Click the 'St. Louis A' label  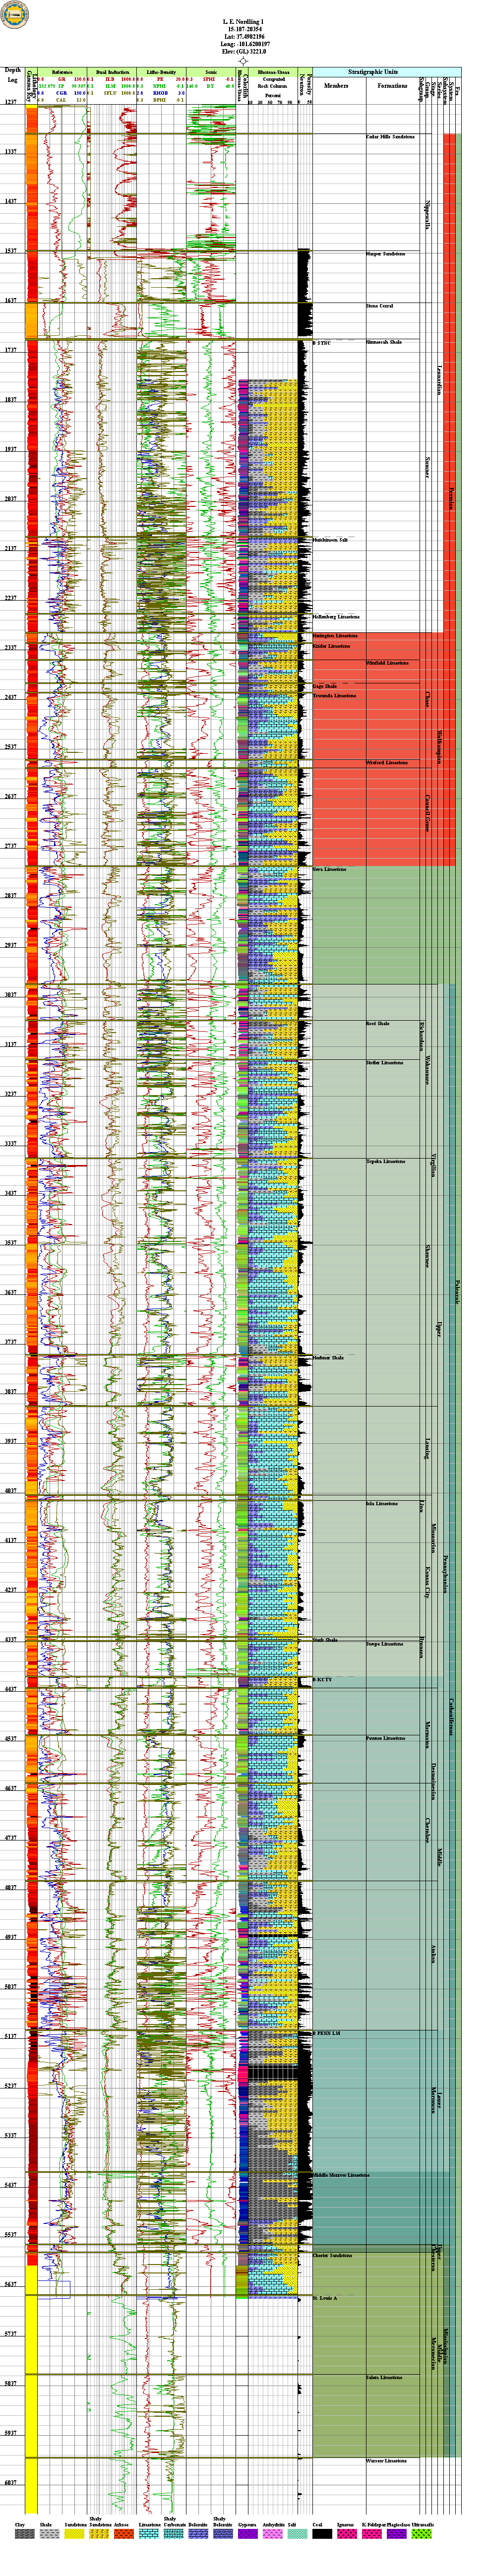tap(325, 2298)
